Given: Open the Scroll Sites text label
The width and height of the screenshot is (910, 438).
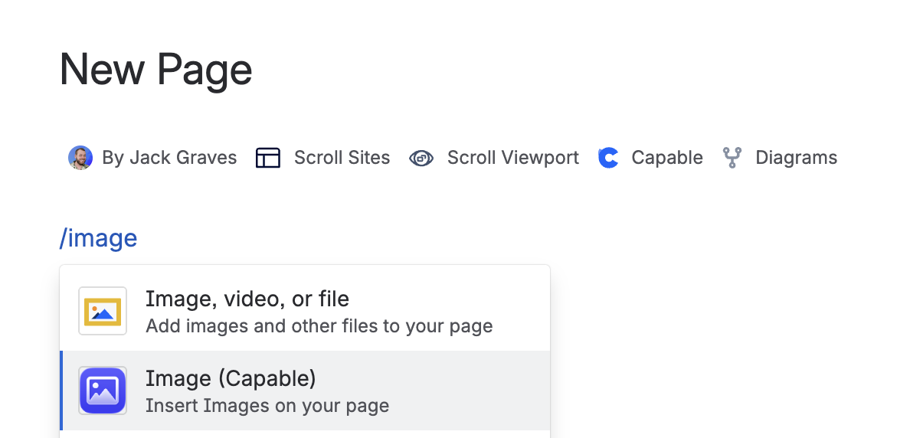Looking at the screenshot, I should click(342, 158).
